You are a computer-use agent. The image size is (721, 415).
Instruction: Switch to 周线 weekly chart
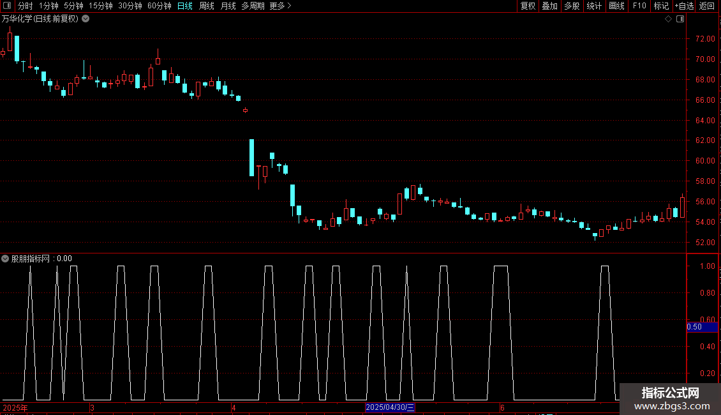[x=207, y=6]
